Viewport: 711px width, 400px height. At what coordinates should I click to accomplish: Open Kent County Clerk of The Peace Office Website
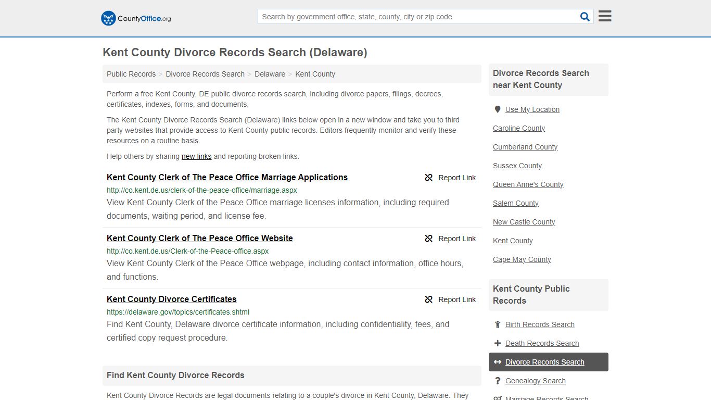(x=200, y=238)
